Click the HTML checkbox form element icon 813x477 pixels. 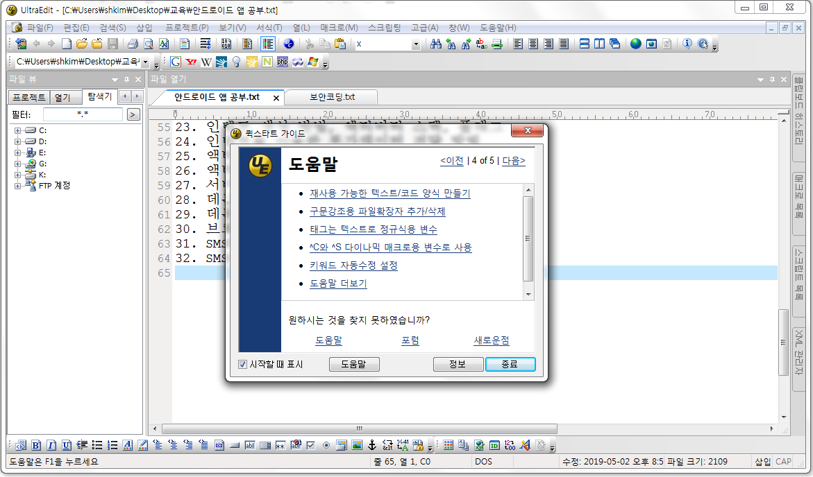(310, 445)
